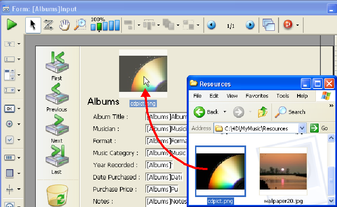Choose the hand move tool

[x=64, y=25]
